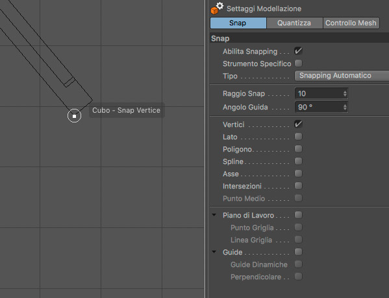Open the Controllo Mesh tab
The height and width of the screenshot is (298, 389).
pyautogui.click(x=351, y=23)
